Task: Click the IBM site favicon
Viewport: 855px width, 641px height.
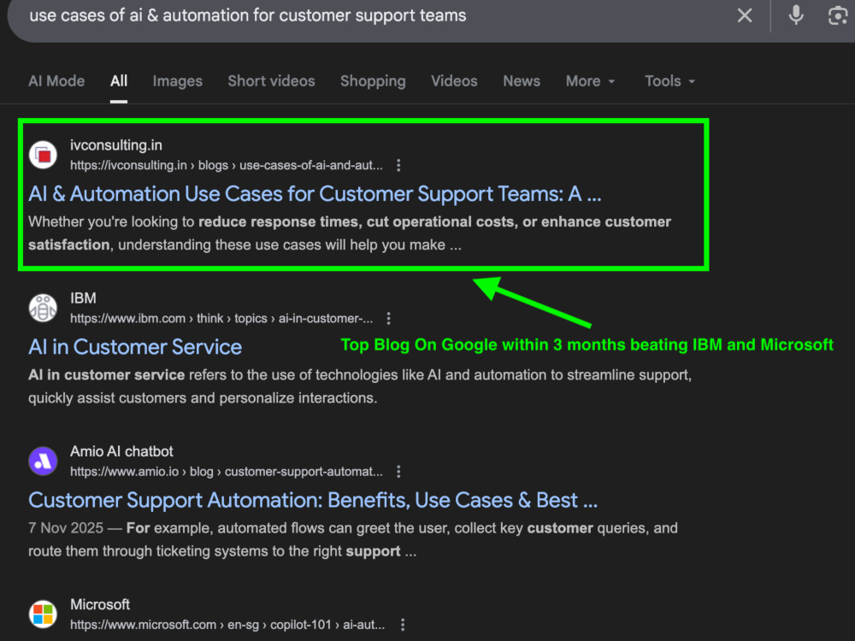Action: pos(43,308)
